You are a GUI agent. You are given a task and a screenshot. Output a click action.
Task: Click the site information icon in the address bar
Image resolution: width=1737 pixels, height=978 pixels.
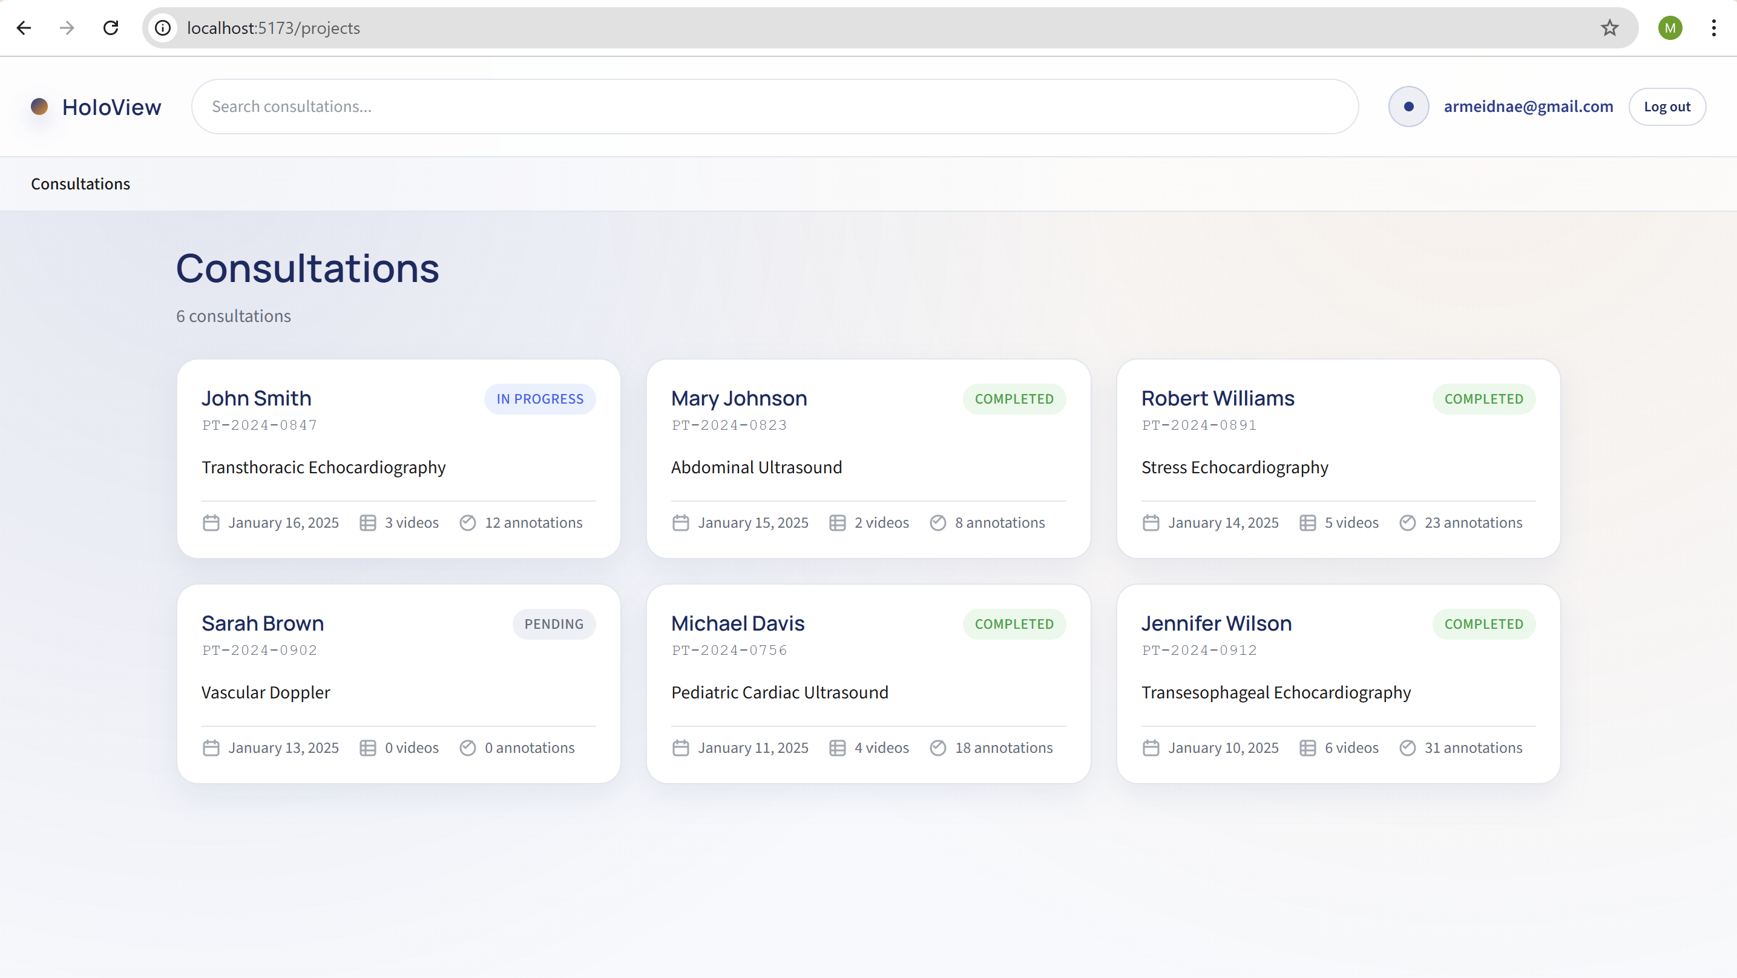tap(163, 28)
